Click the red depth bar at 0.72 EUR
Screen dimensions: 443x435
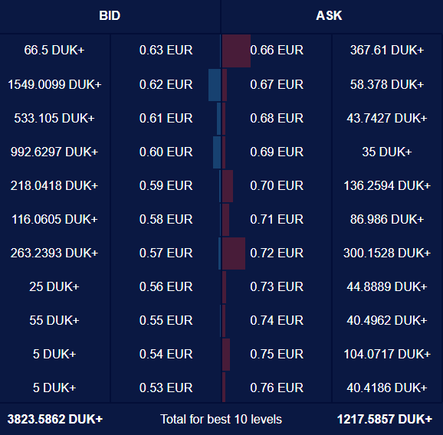(x=233, y=253)
